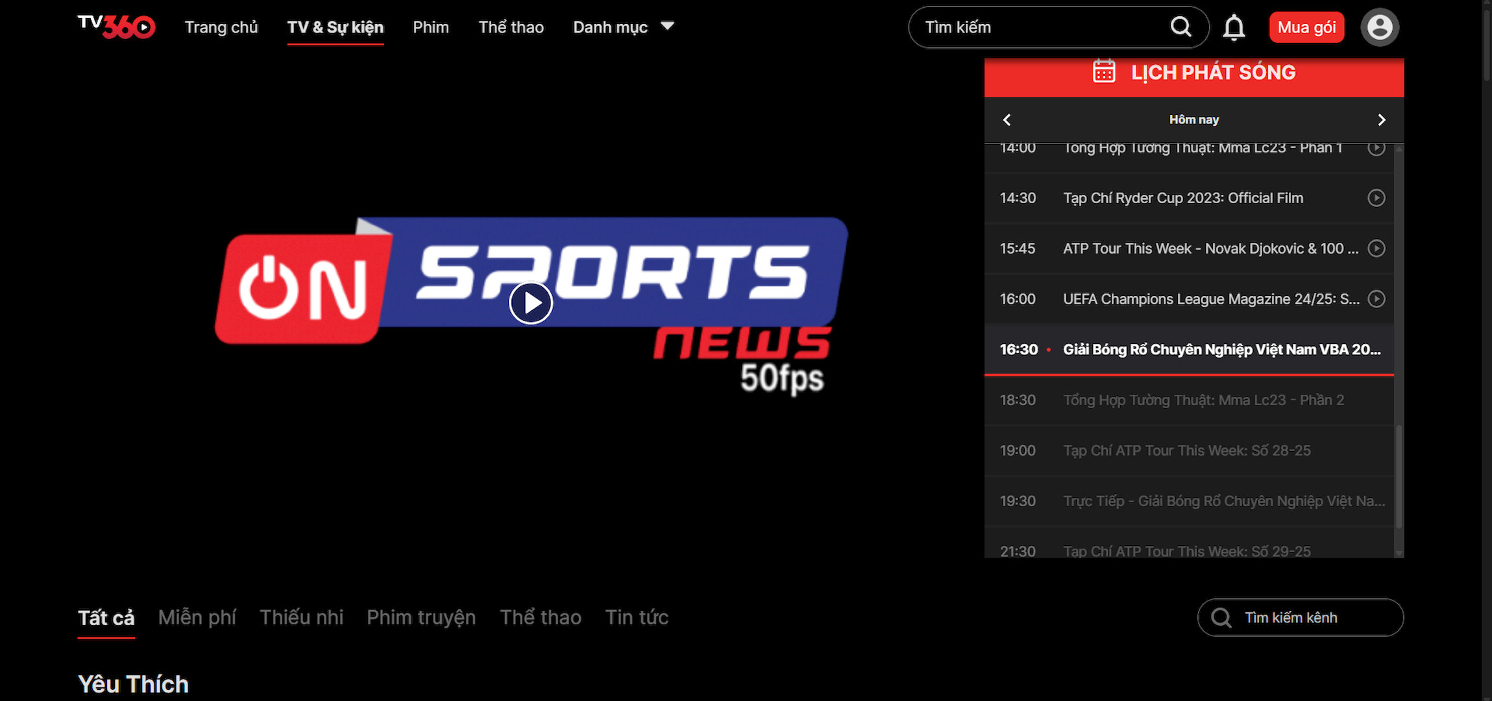Click the 14:30 Ryder Cup program title
This screenshot has height=701, width=1492.
[x=1182, y=198]
